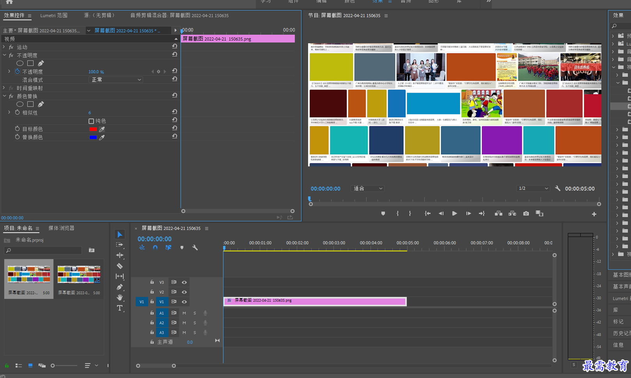Select the Effect Controls tab
Screen dimensions: 631x378
click(x=14, y=16)
